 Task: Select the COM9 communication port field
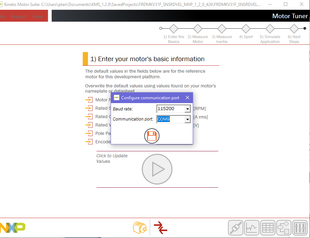171,119
